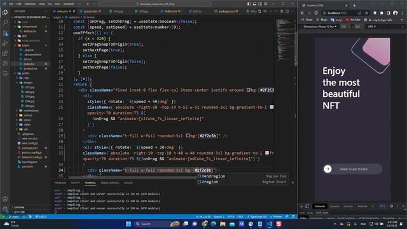
Task: Expand the OUTLINE section
Action: (x=19, y=207)
